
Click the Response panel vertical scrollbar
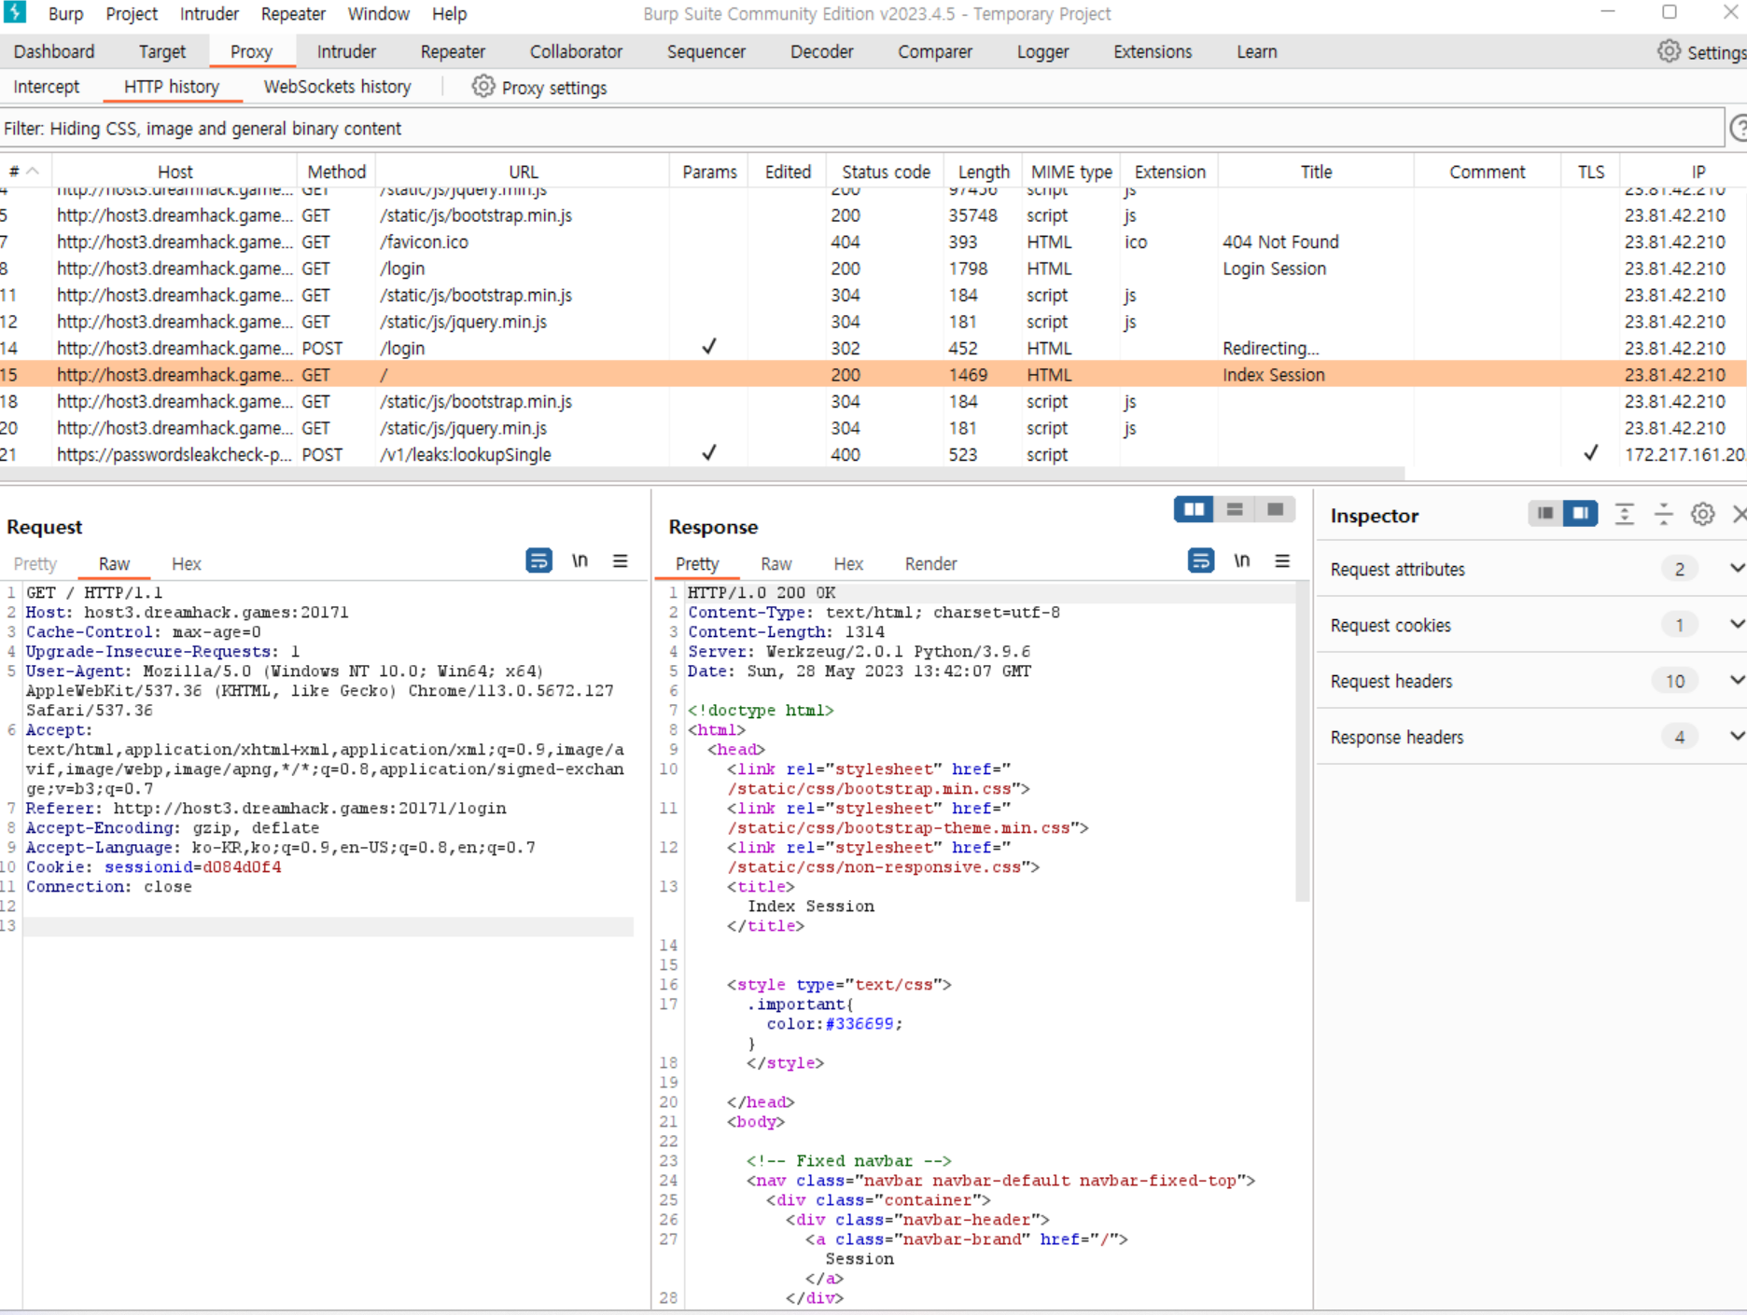1302,741
